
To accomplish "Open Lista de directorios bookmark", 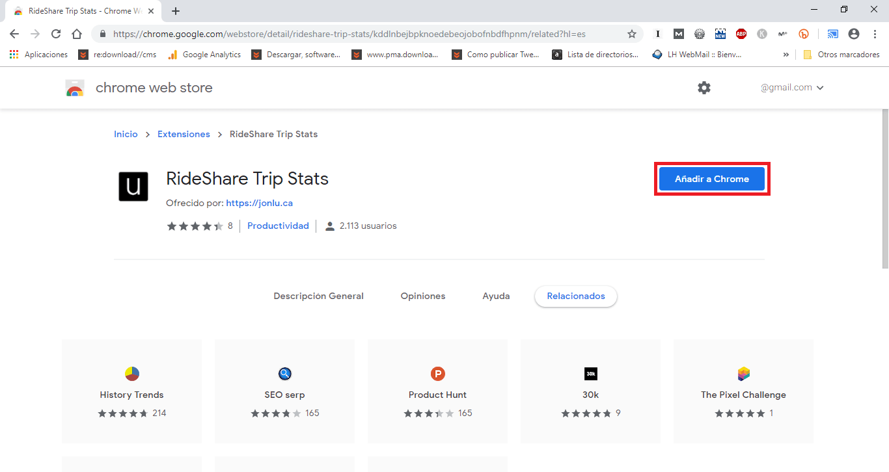I will [x=595, y=55].
